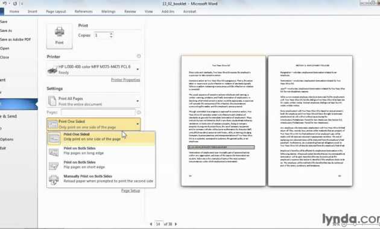The height and width of the screenshot is (229, 380).
Task: Click the printer info icon beside Printer heading
Action: [x=139, y=56]
